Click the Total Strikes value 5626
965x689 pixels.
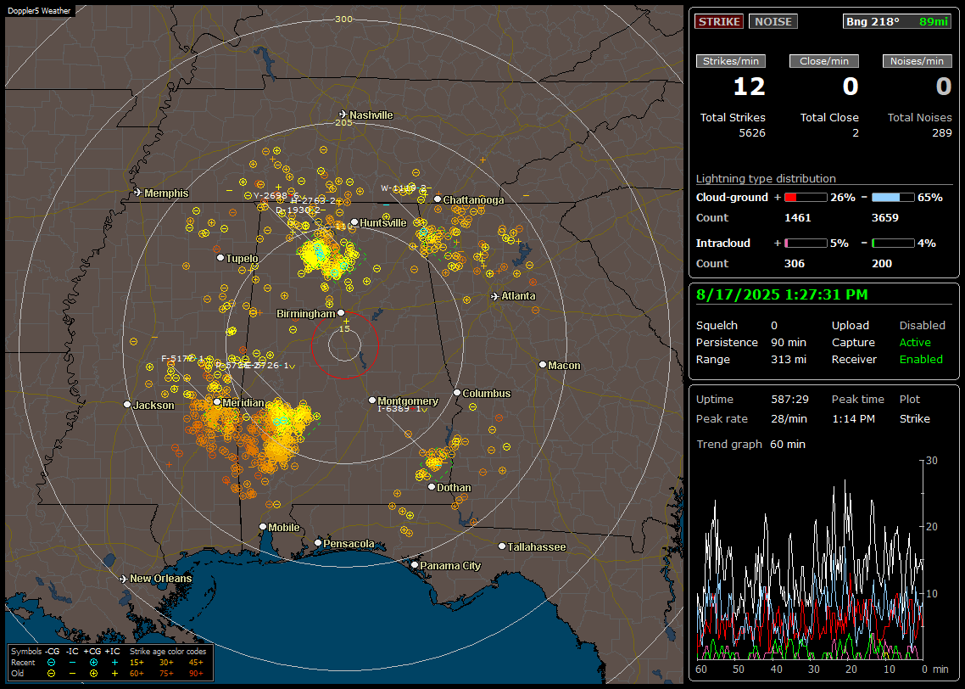(x=752, y=133)
